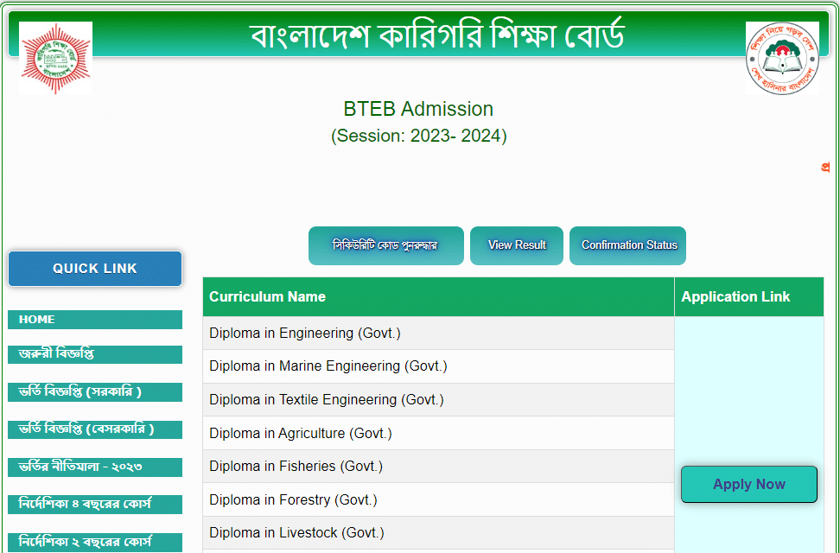Open ভর্তির নীতিমালা - ২০২৩ page
Screen dimensions: 840x553
pos(94,467)
